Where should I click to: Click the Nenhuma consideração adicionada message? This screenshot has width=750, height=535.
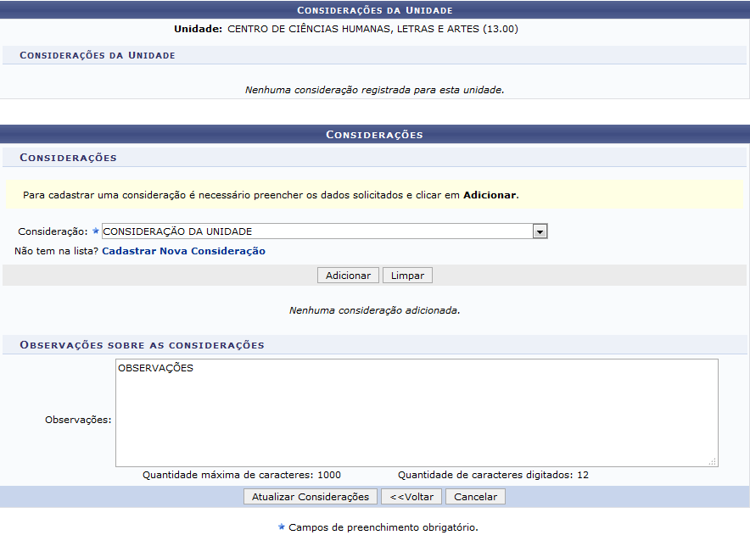click(374, 310)
